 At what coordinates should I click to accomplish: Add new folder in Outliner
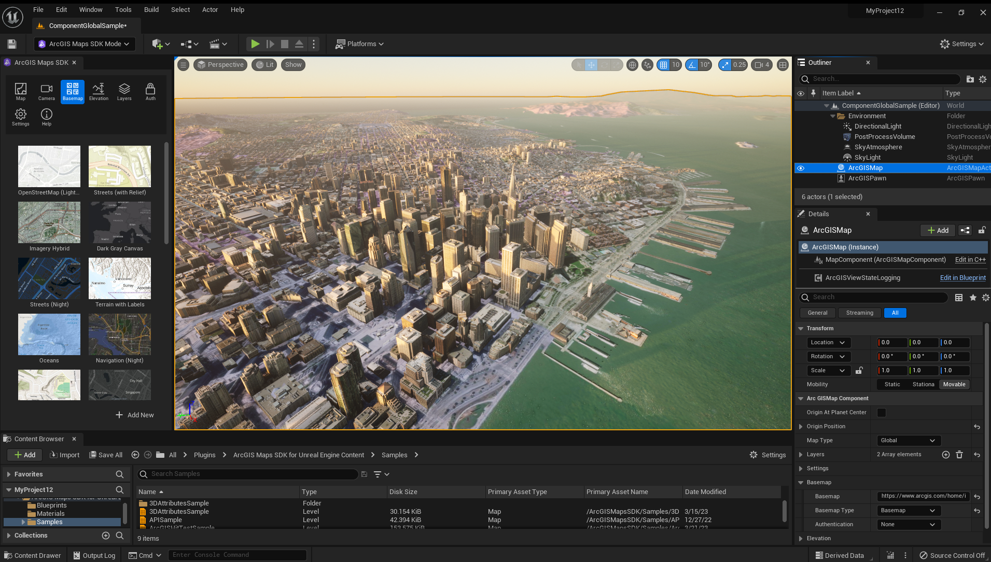pos(970,79)
